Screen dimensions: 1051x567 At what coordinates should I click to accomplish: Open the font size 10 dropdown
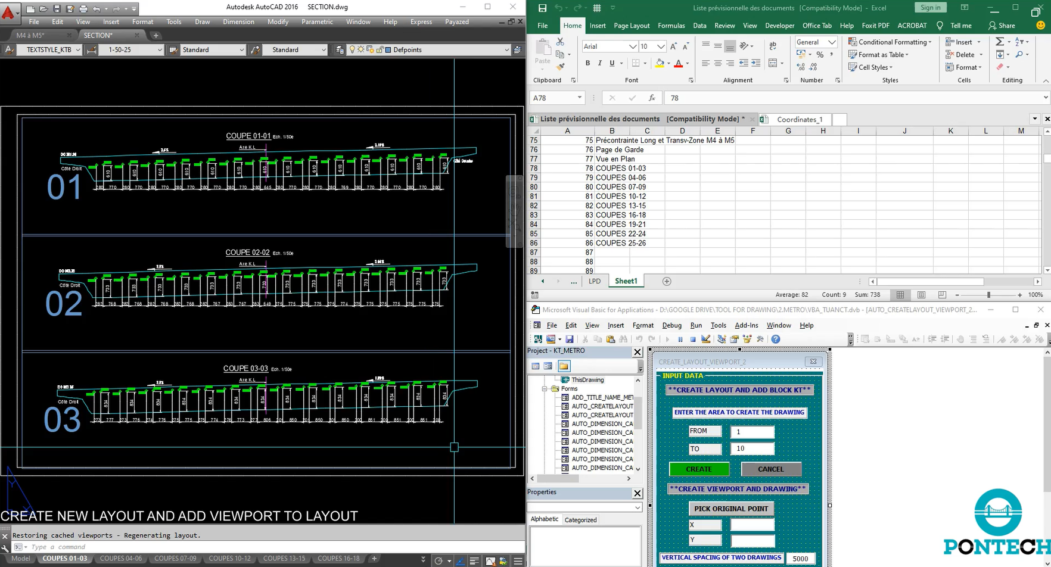[661, 46]
